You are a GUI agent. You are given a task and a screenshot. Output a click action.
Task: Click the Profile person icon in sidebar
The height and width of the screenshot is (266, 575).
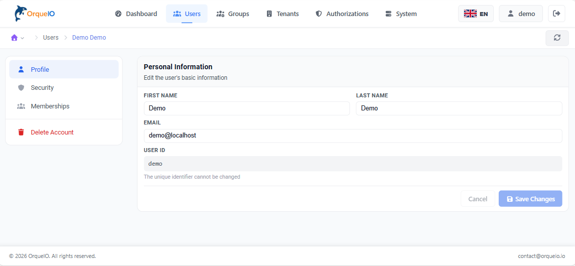coord(21,69)
